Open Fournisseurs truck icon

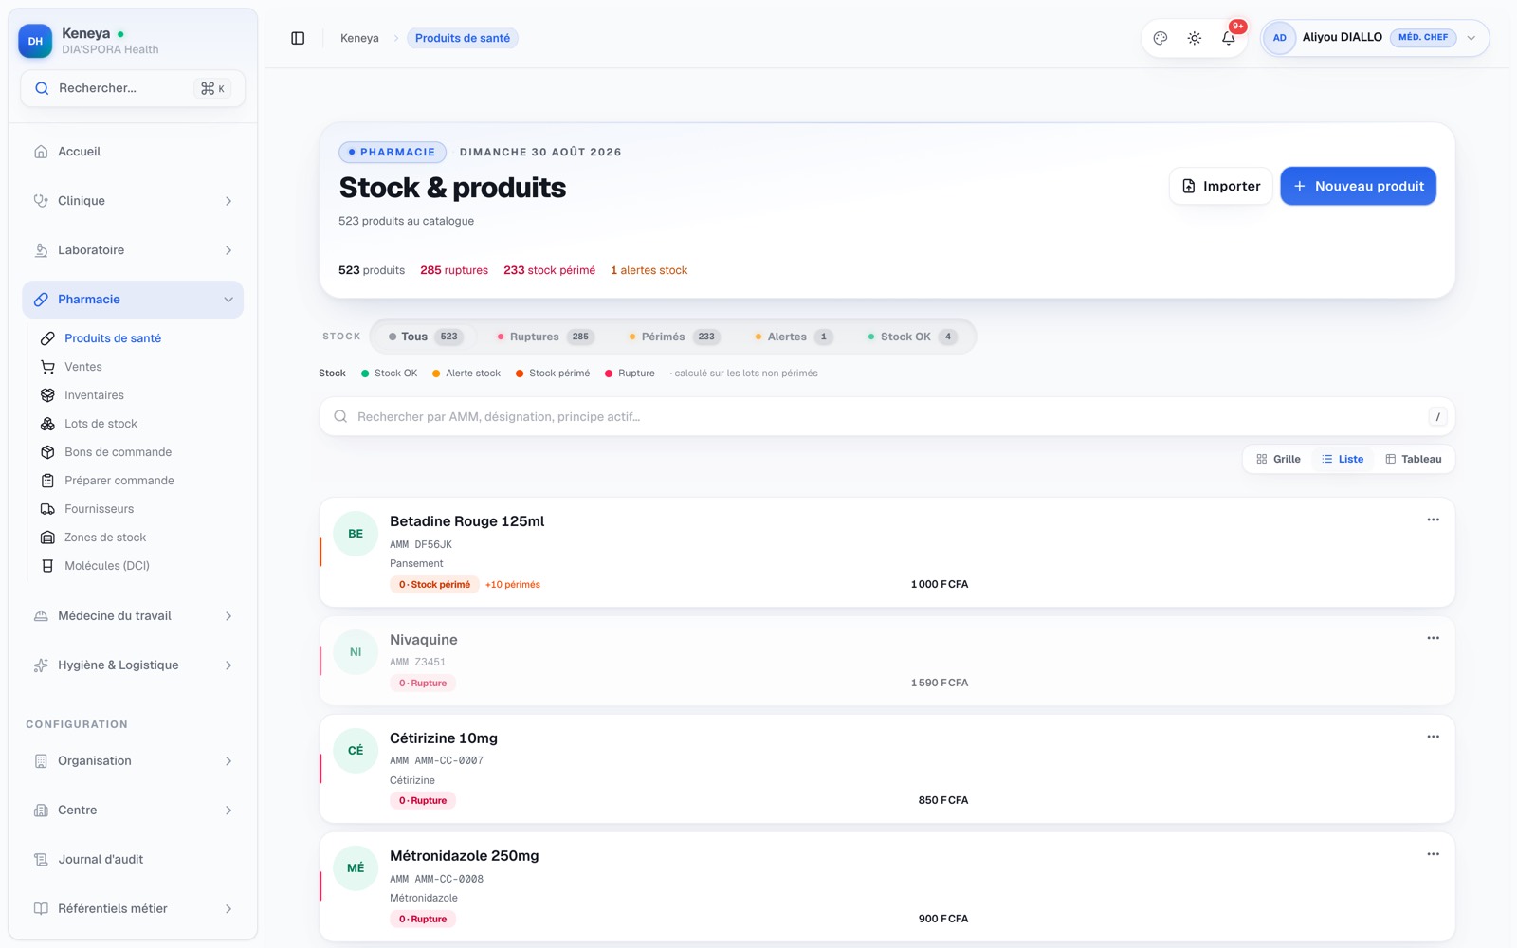point(47,509)
